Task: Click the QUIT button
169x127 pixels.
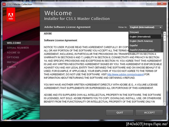Action: [120, 113]
